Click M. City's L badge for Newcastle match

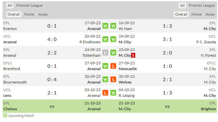113,66
